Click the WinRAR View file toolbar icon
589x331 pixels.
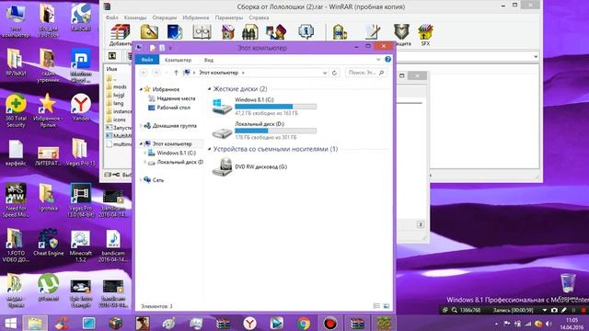click(x=202, y=32)
